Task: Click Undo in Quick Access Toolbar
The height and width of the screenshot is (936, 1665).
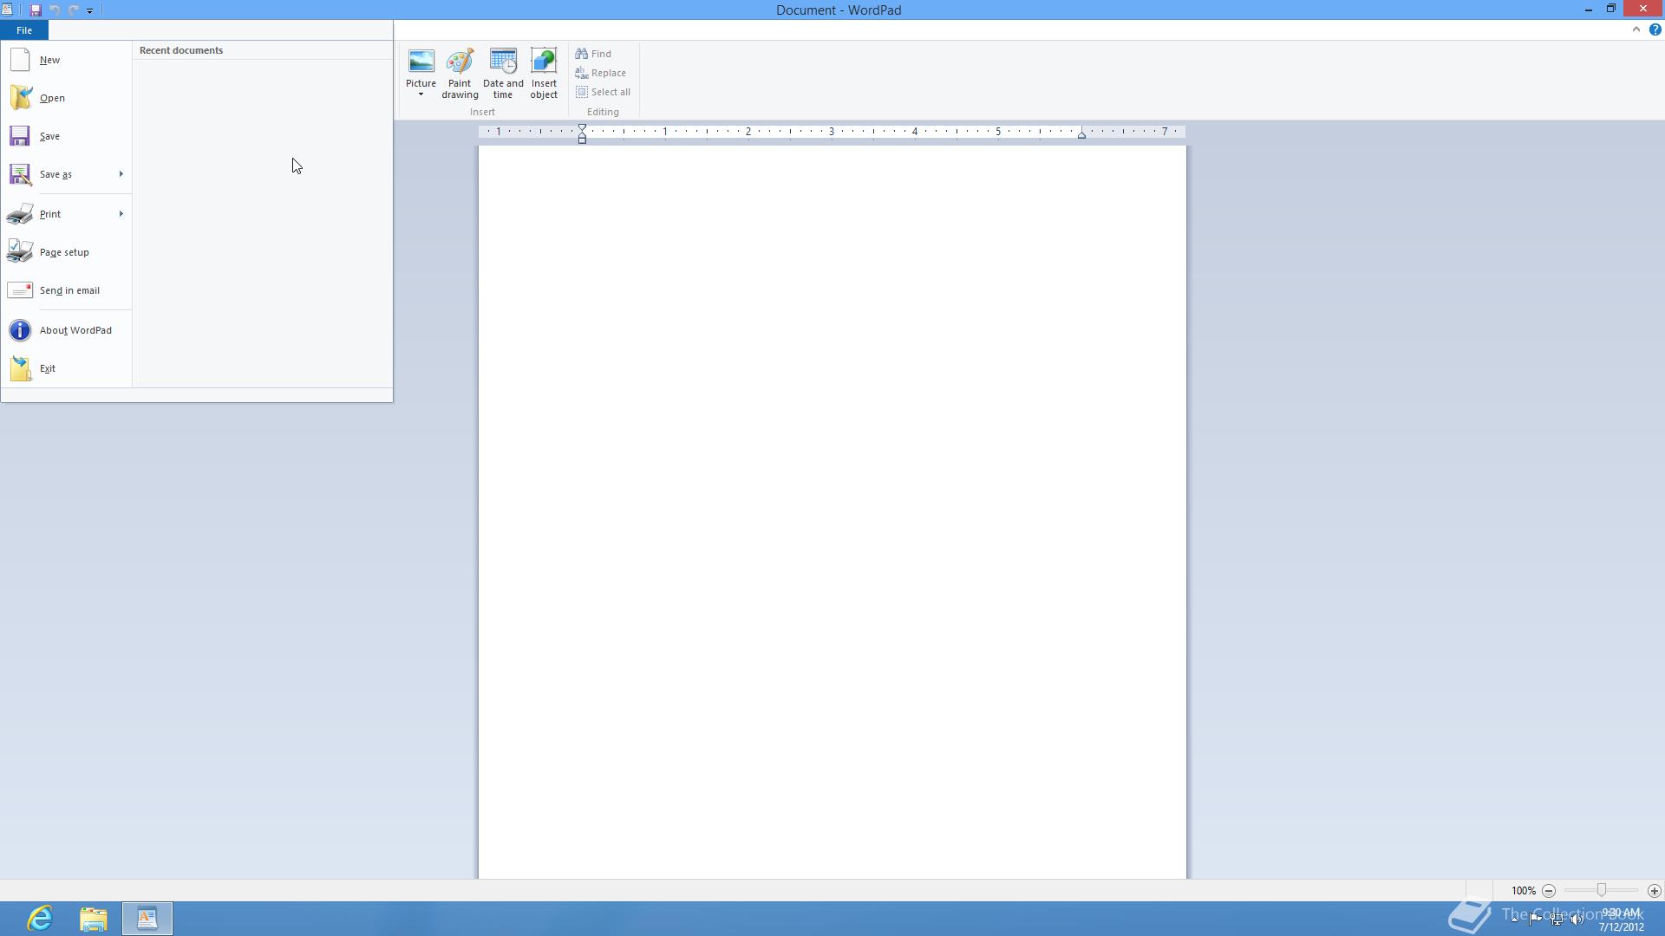Action: click(55, 10)
